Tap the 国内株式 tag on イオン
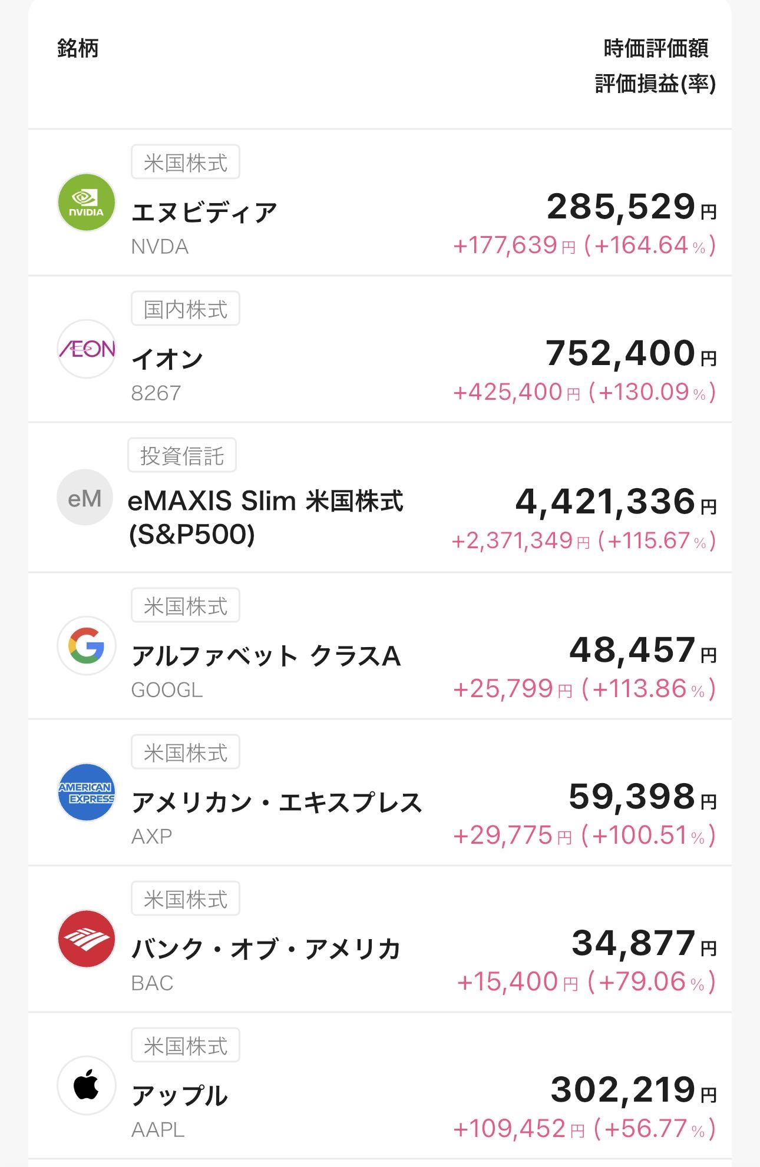This screenshot has width=760, height=1167. pyautogui.click(x=185, y=309)
